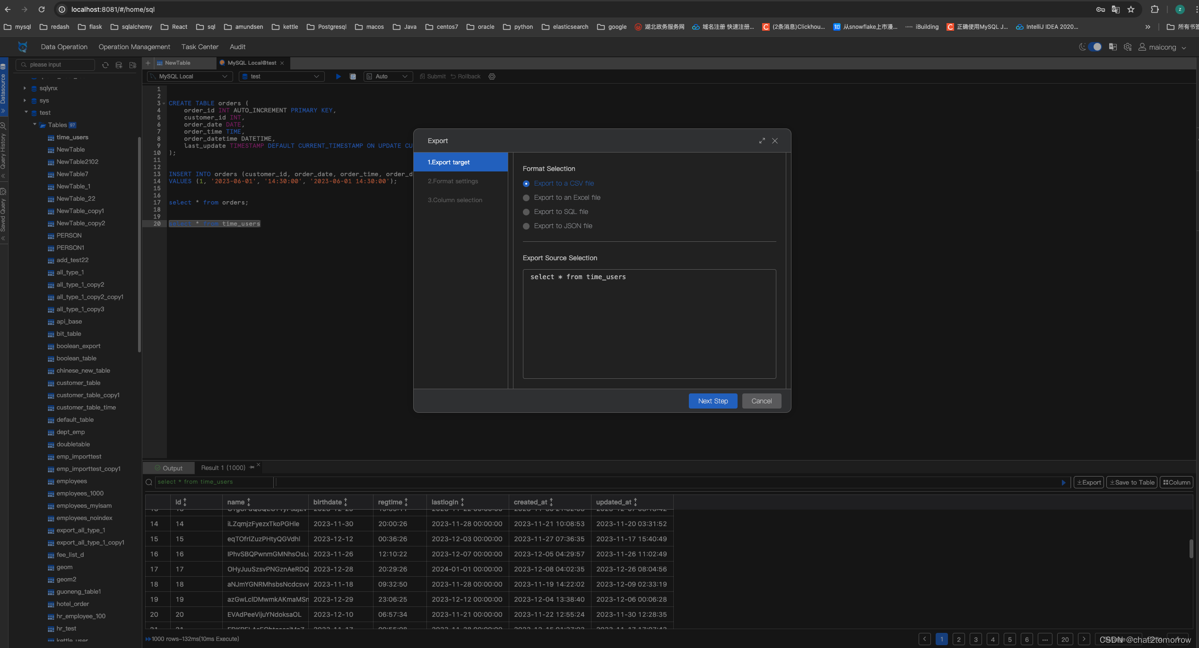Click Save to Table button

pos(1132,482)
